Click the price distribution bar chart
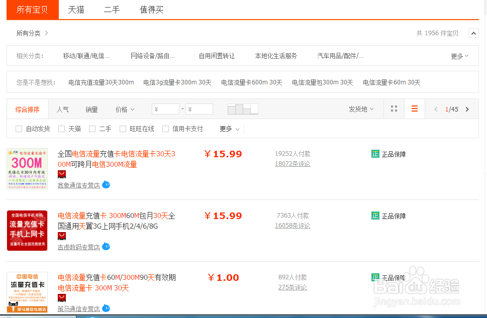 tap(243, 109)
